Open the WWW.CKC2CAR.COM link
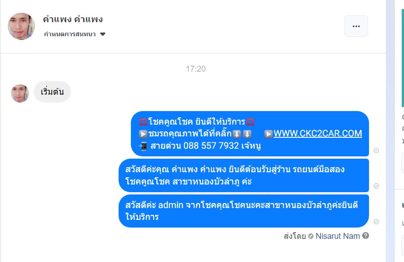Image resolution: width=404 pixels, height=262 pixels. [x=318, y=133]
